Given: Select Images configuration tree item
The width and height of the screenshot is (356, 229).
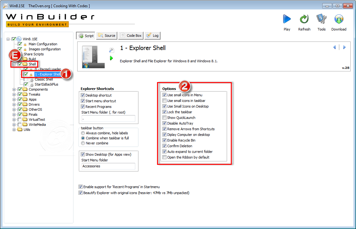Looking at the screenshot, I should click(44, 49).
